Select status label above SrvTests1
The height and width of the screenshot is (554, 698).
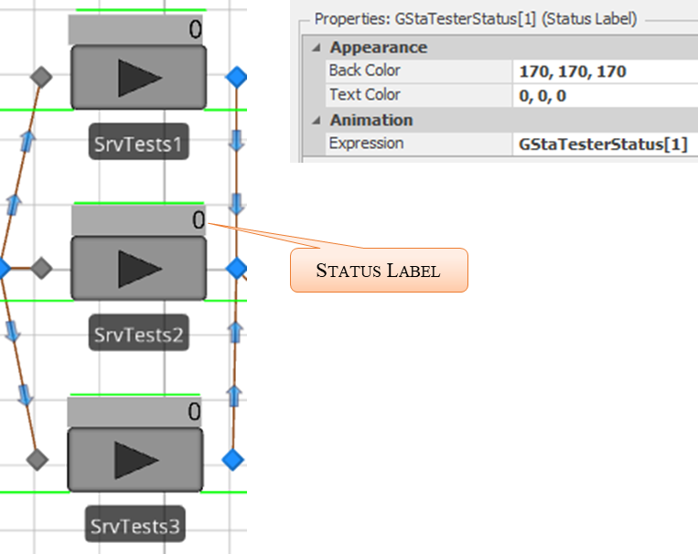tap(135, 30)
